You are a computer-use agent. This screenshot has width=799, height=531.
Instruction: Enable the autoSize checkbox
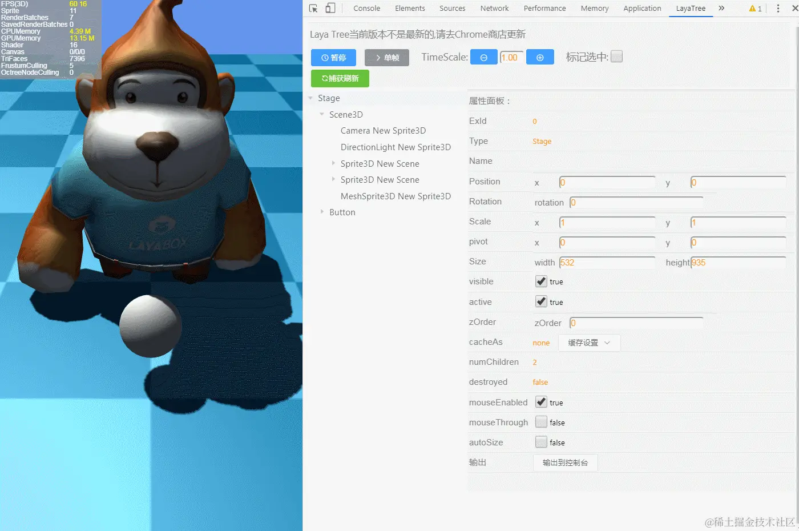[541, 442]
